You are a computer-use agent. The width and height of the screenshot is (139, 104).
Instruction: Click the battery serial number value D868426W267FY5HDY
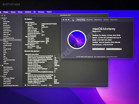pos(49,24)
